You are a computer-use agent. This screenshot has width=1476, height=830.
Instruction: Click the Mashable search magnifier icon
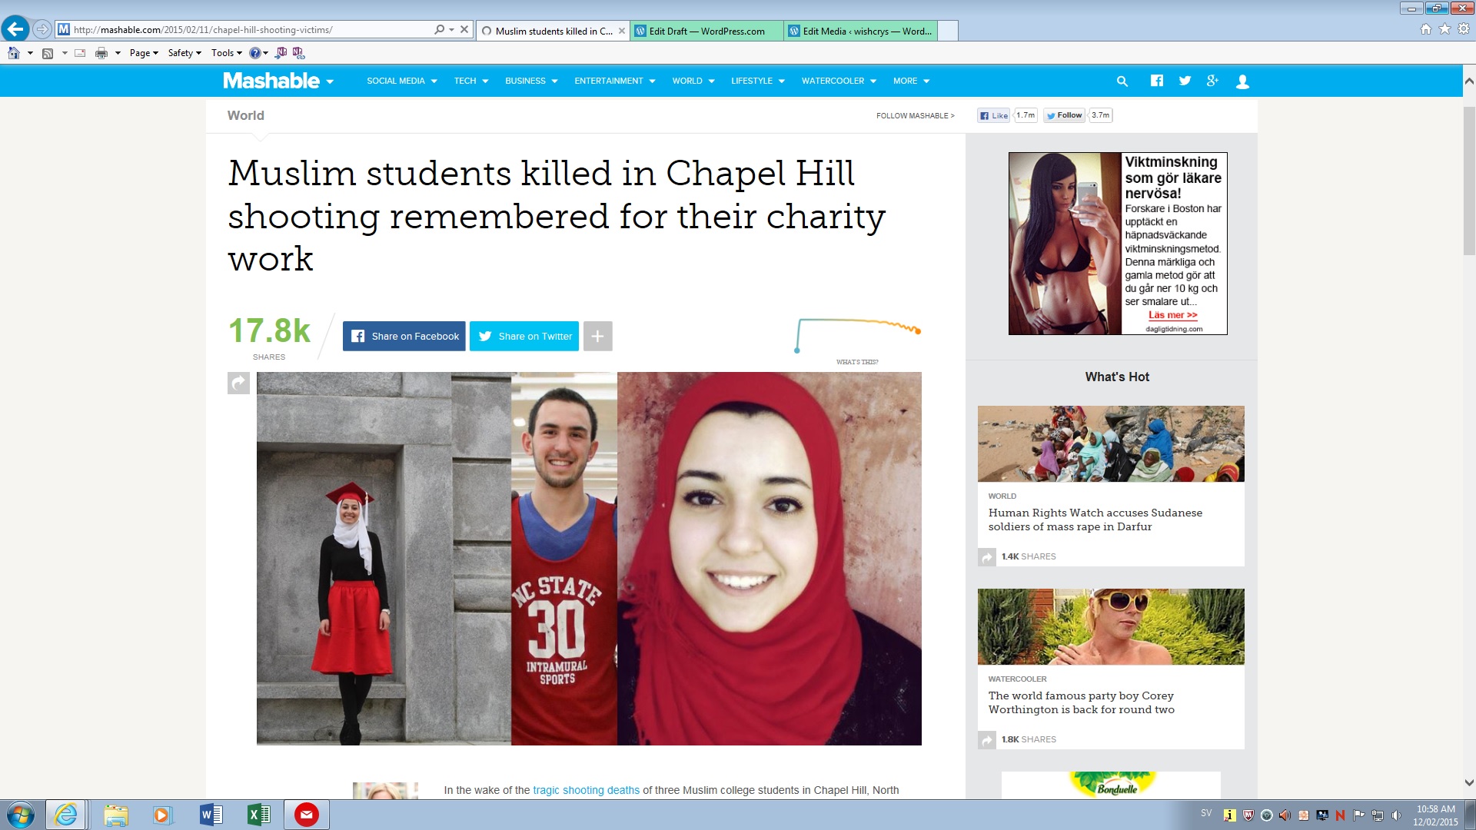click(1122, 81)
